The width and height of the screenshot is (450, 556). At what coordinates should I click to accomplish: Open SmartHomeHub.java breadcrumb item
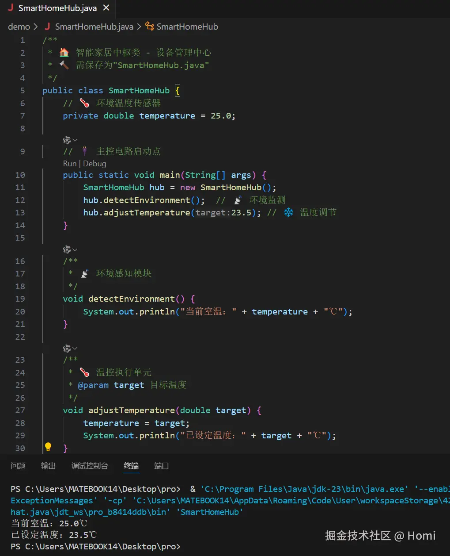(94, 27)
